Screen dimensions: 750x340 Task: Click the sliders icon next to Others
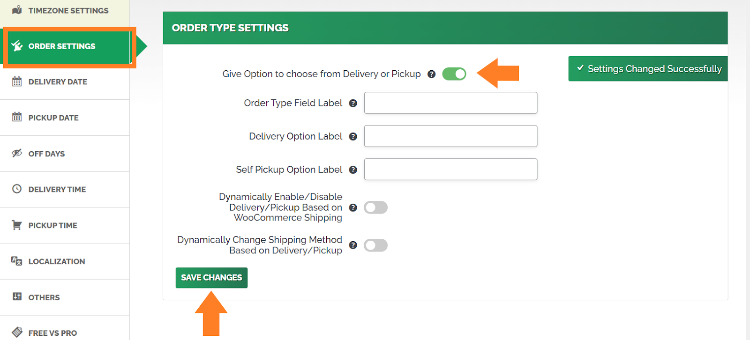(x=17, y=296)
